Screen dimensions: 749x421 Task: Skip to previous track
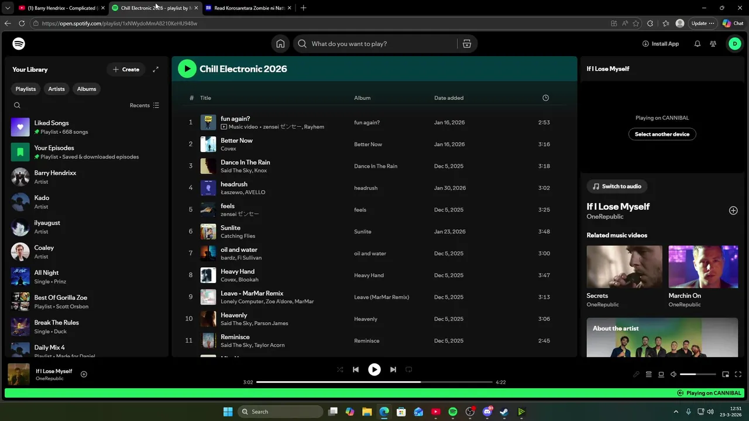click(x=355, y=370)
